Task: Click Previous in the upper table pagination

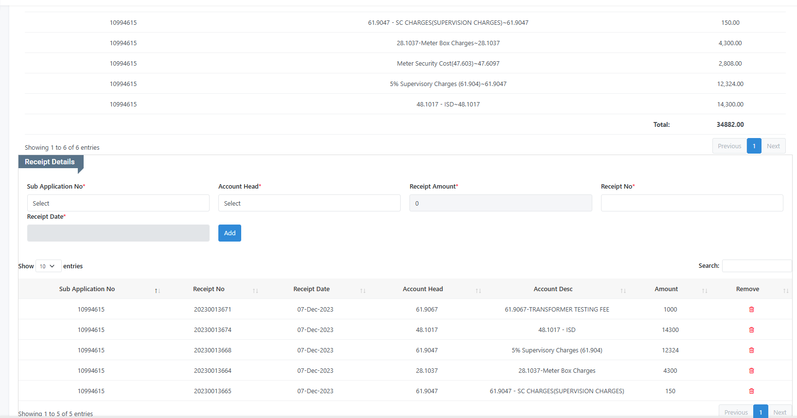Action: click(729, 146)
